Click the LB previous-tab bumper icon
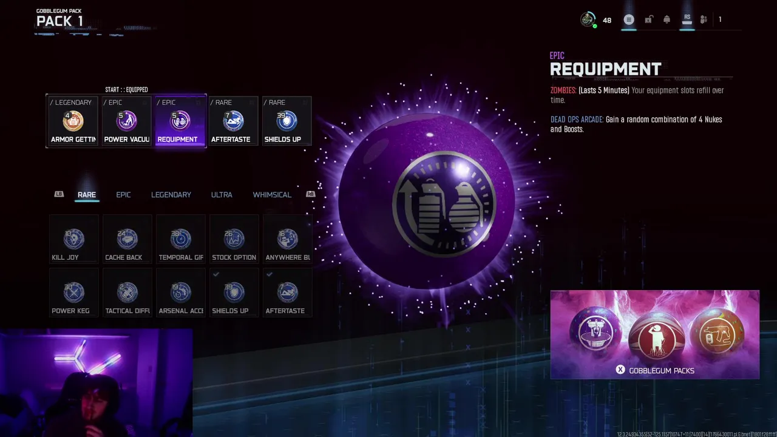 [59, 194]
